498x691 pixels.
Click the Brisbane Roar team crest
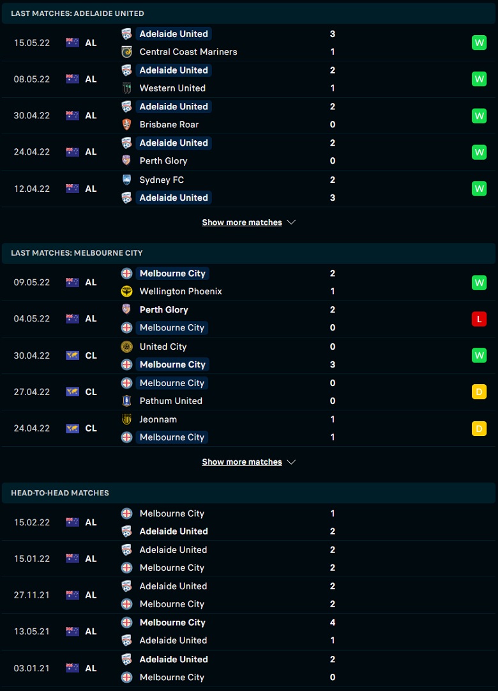pyautogui.click(x=126, y=125)
